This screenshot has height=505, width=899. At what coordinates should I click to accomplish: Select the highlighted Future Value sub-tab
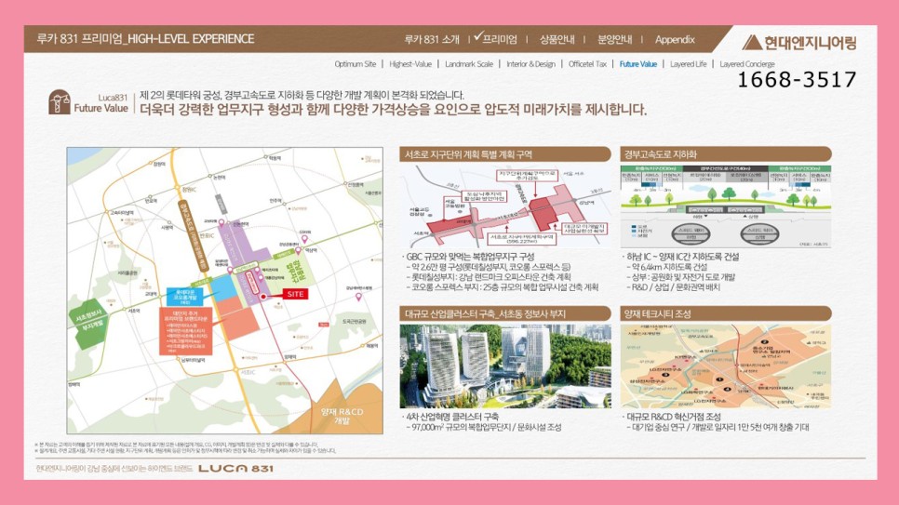(638, 64)
